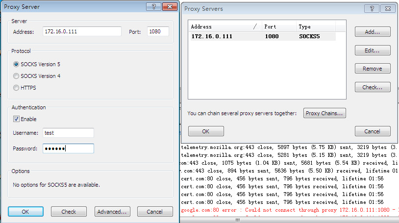Viewport: 399px width, 223px height.
Task: Open Proxy Chains... settings
Action: pos(324,113)
